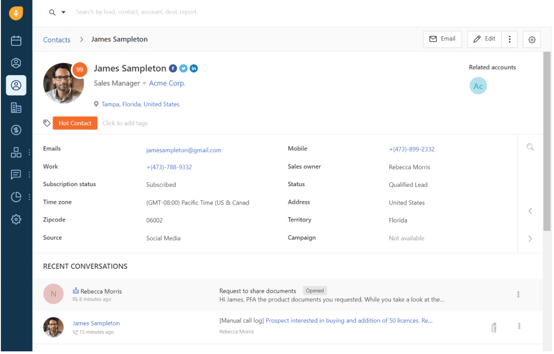
Task: Open the Acme Corp. company link
Action: 167,83
